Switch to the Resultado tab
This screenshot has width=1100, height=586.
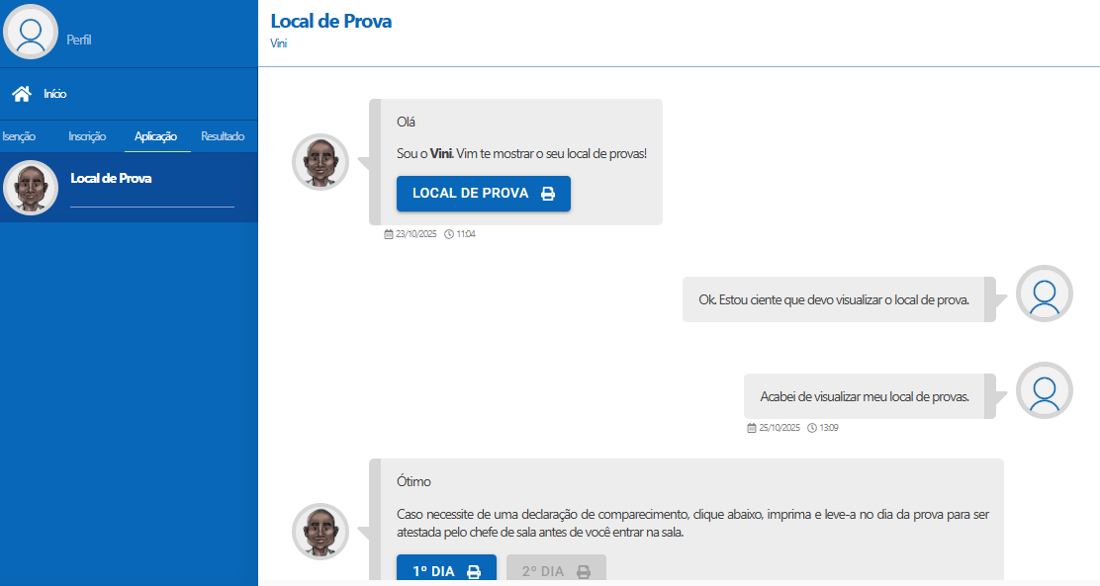[x=222, y=136]
